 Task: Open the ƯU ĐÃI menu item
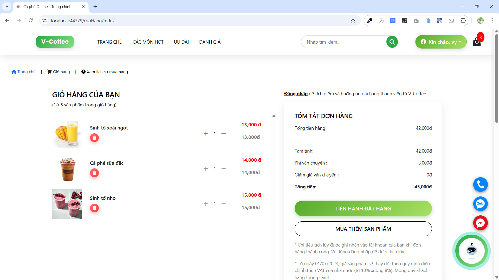pos(181,42)
